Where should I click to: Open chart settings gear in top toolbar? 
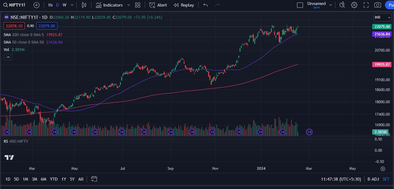pyautogui.click(x=354, y=5)
